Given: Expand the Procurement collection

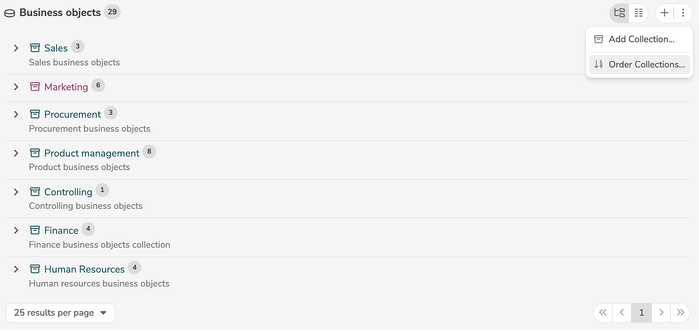Looking at the screenshot, I should coord(16,114).
